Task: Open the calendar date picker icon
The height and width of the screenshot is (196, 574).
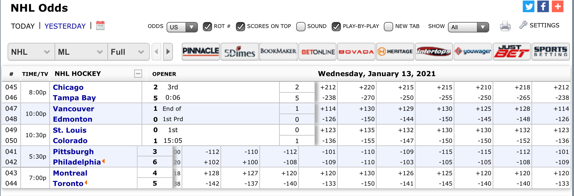Action: coord(100,25)
